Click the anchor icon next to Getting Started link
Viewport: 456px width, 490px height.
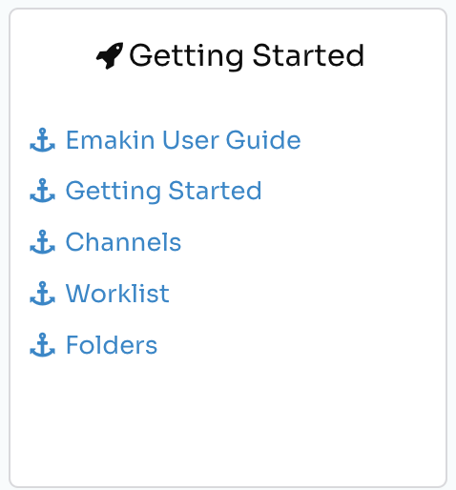click(42, 191)
